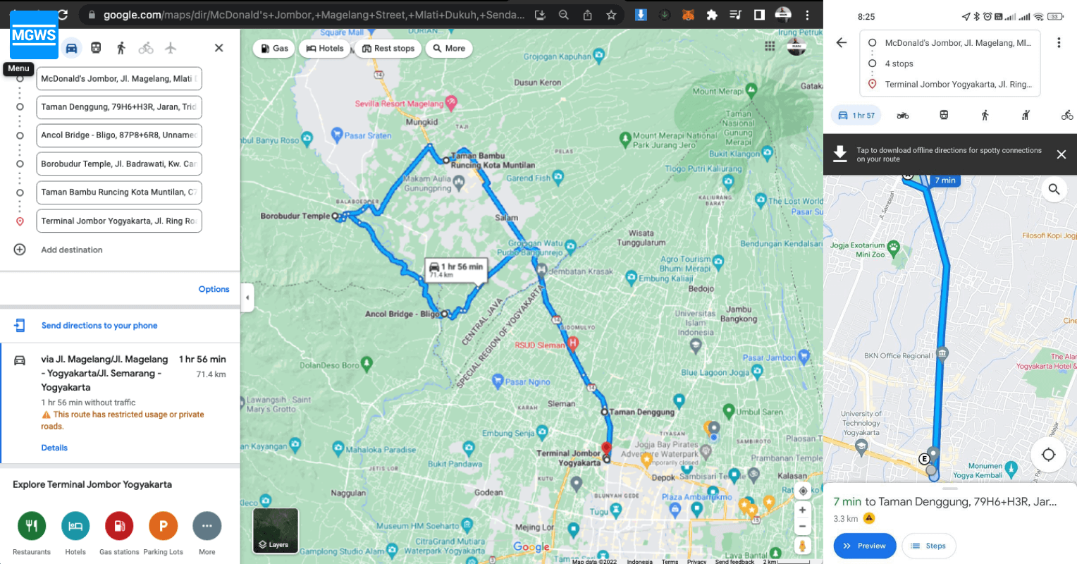
Task: Zoom out on the desktop map
Action: point(803,527)
